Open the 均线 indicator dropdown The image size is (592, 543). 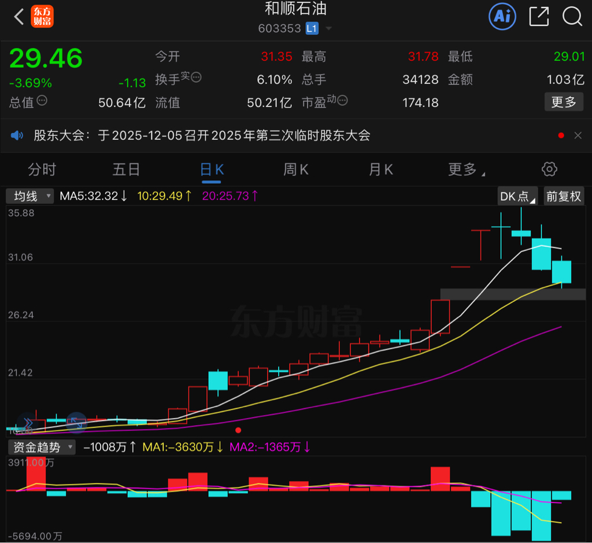pyautogui.click(x=30, y=196)
